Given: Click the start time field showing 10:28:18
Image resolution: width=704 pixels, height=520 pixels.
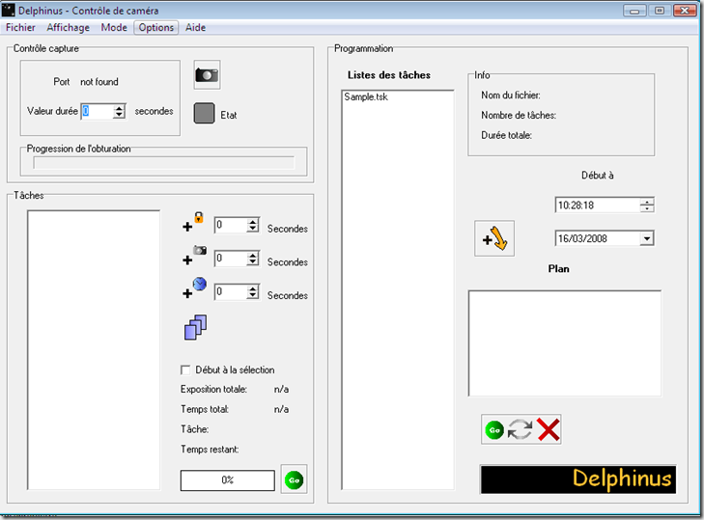Looking at the screenshot, I should pos(598,205).
